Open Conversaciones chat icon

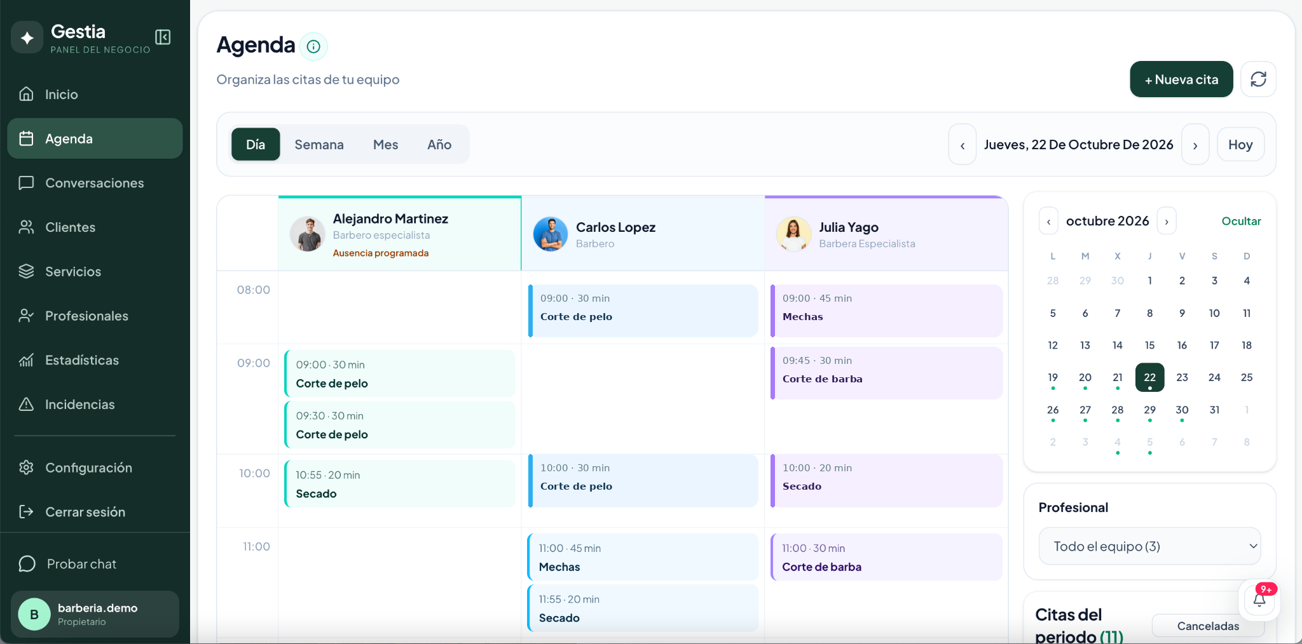(x=26, y=183)
